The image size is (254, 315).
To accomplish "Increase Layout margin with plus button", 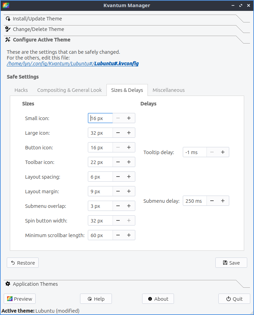I will pyautogui.click(x=129, y=191).
